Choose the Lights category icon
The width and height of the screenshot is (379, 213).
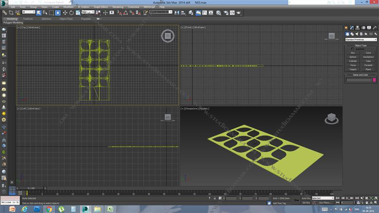(357, 34)
